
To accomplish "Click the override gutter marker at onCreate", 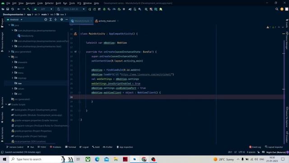I will [75, 52].
